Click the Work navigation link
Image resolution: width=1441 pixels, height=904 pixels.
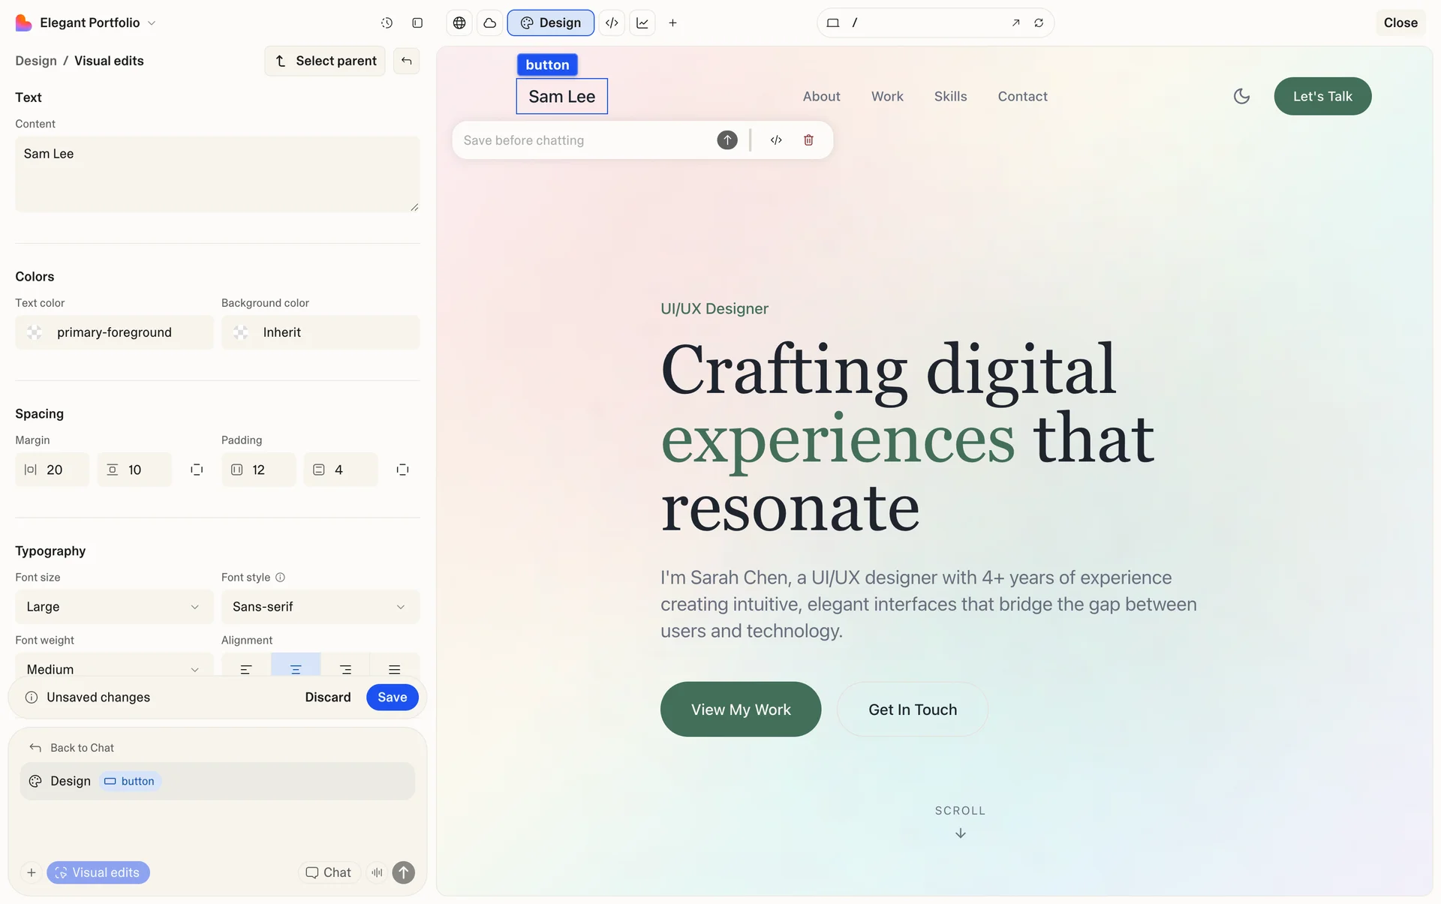click(887, 96)
